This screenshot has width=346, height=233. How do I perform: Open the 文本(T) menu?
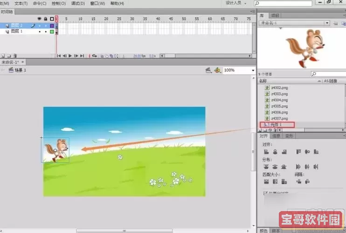click(21, 3)
